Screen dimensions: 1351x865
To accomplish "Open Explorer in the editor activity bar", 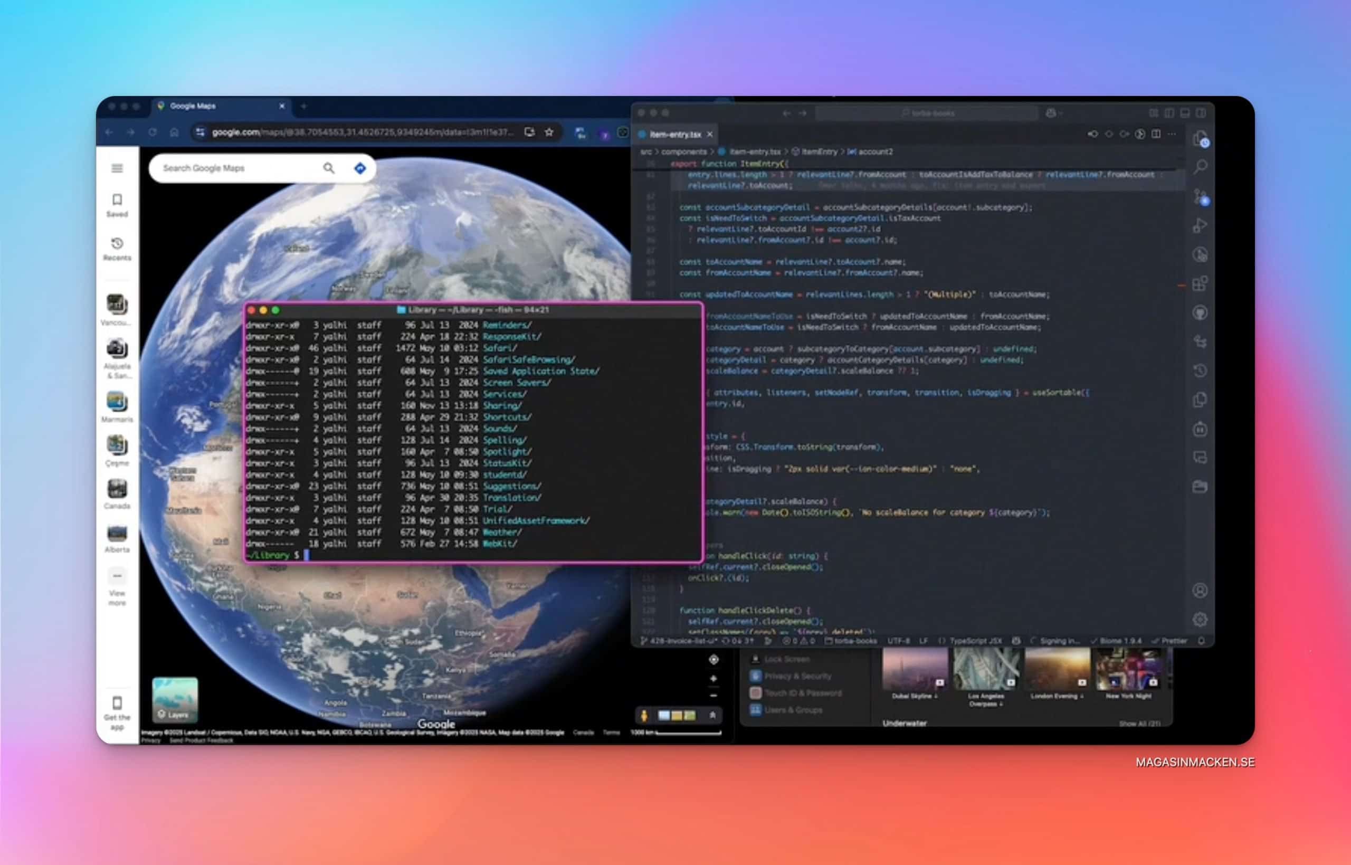I will pos(1200,138).
